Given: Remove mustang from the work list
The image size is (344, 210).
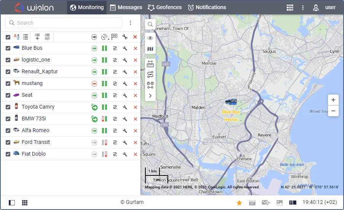Looking at the screenshot, I should coord(135,84).
